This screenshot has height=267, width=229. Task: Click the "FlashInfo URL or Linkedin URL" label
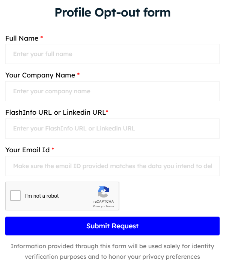pos(55,112)
